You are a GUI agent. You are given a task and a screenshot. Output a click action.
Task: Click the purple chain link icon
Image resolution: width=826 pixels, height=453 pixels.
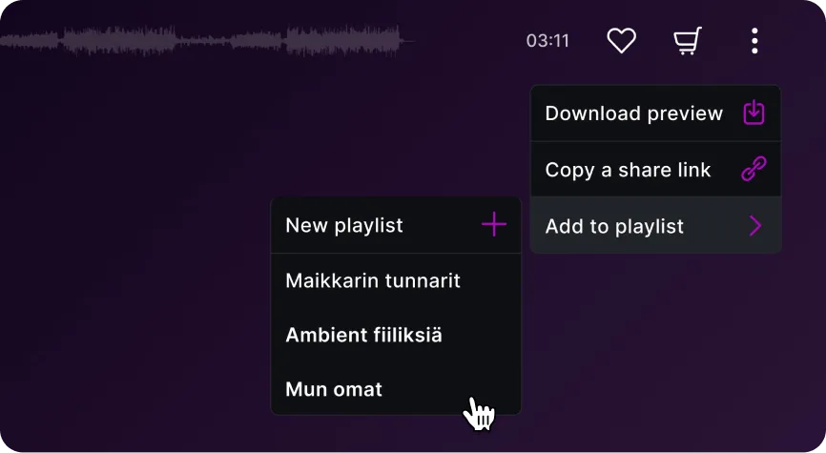[x=754, y=169]
